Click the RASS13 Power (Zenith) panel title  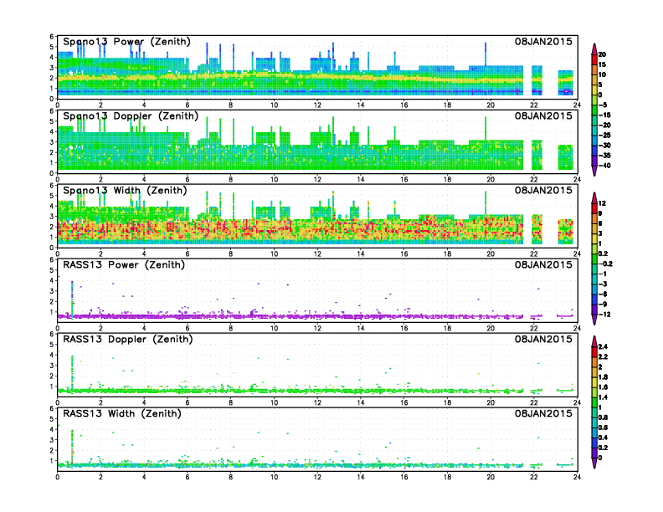click(124, 265)
